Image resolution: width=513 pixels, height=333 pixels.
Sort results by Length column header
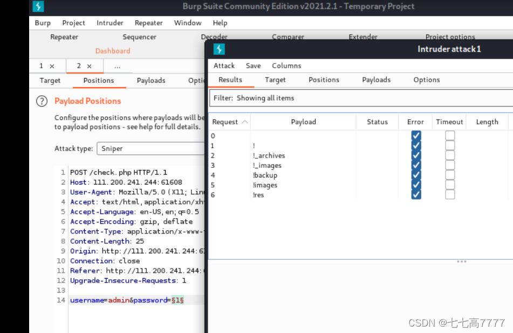tap(487, 122)
